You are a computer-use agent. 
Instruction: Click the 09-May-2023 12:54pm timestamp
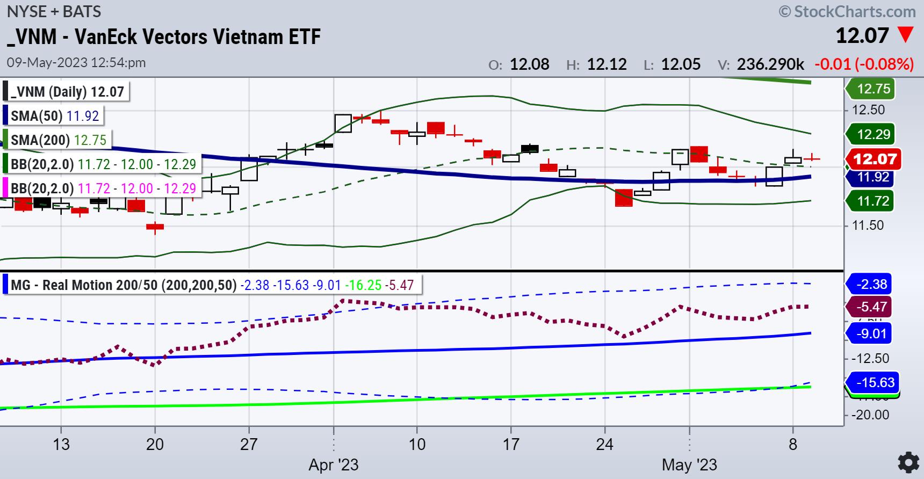[x=76, y=62]
